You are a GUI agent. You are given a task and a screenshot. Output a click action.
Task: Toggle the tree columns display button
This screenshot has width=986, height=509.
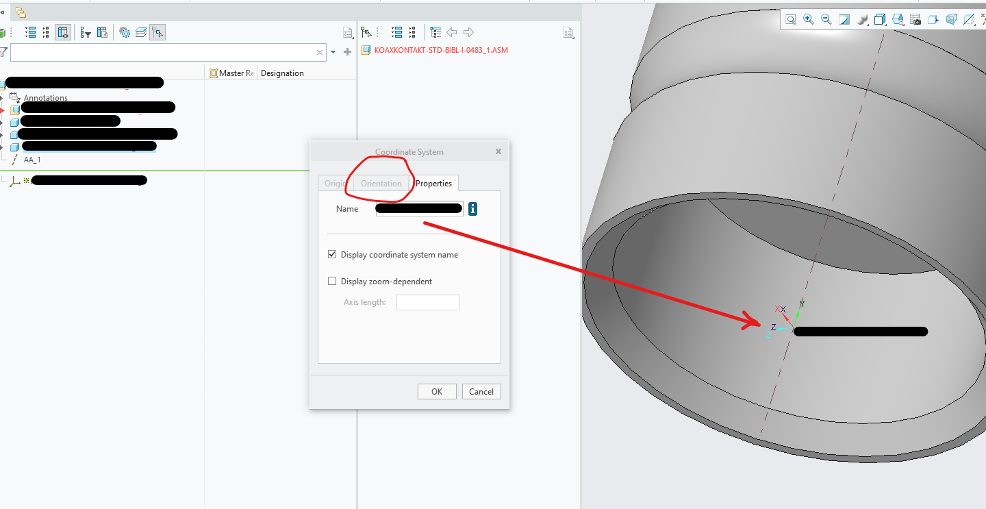(63, 32)
